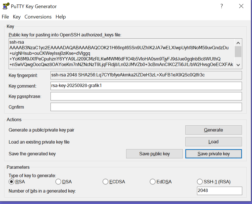Click into the Key passphrase field
Image resolution: width=252 pixels, height=204 pixels.
(146, 96)
